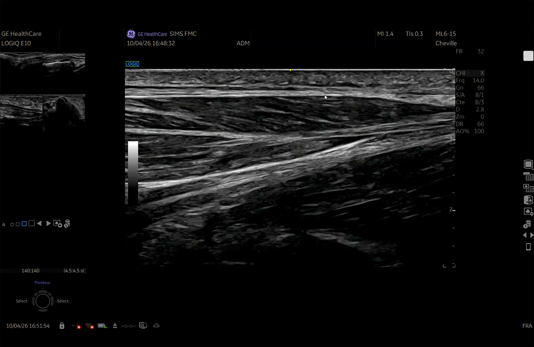Open the measurement worksheet ruler icon
Image resolution: width=534 pixels, height=347 pixels.
point(528,176)
